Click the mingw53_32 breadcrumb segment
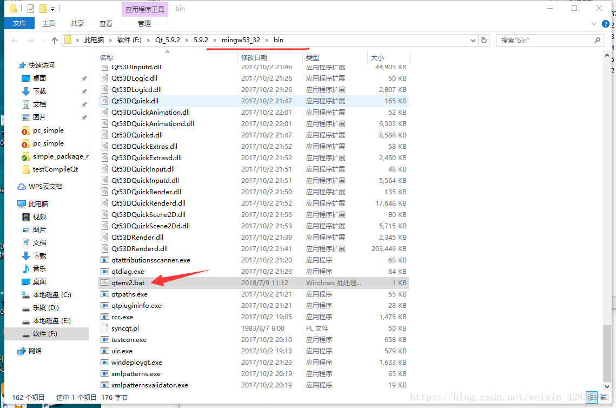This screenshot has height=408, width=616. click(241, 40)
